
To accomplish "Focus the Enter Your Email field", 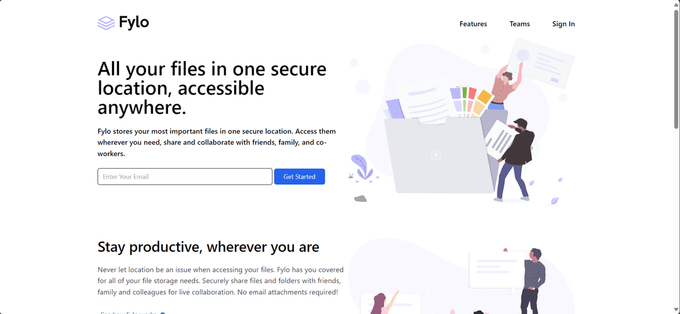I will [184, 177].
